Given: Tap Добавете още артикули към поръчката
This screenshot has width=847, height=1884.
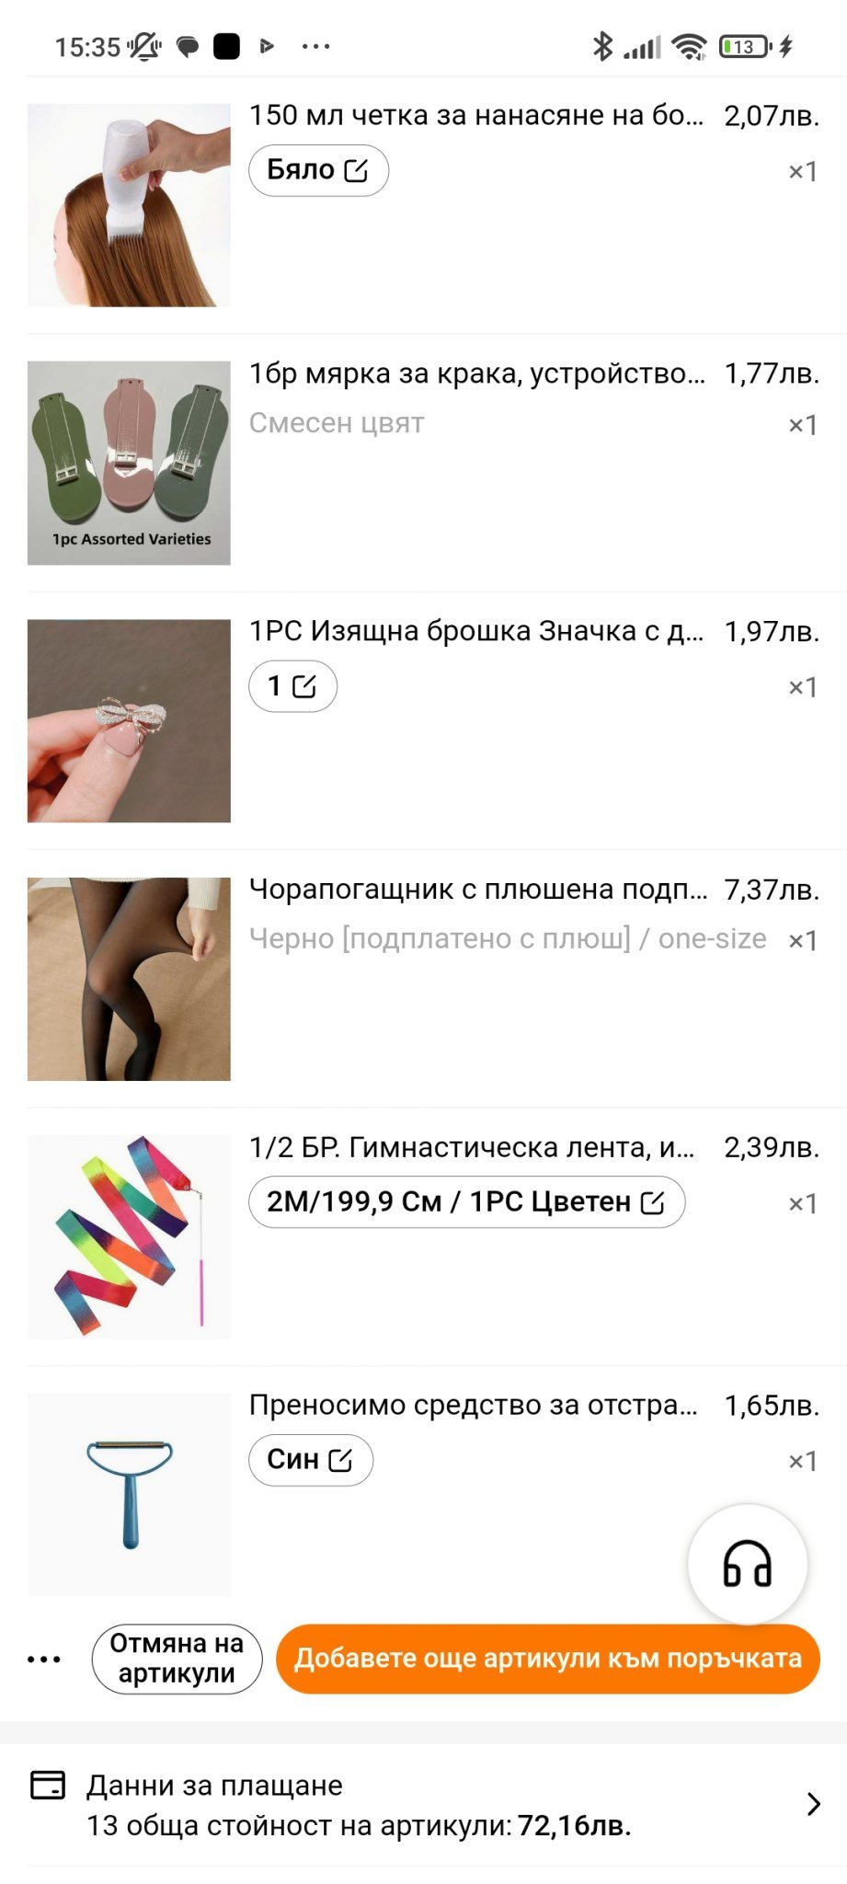Looking at the screenshot, I should pos(548,1659).
